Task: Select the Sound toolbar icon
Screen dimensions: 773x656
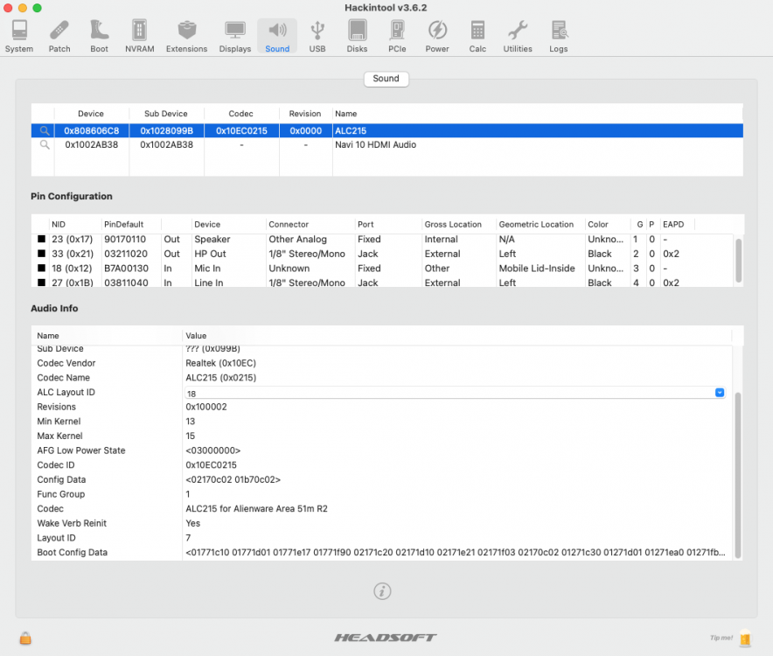Action: pos(277,36)
